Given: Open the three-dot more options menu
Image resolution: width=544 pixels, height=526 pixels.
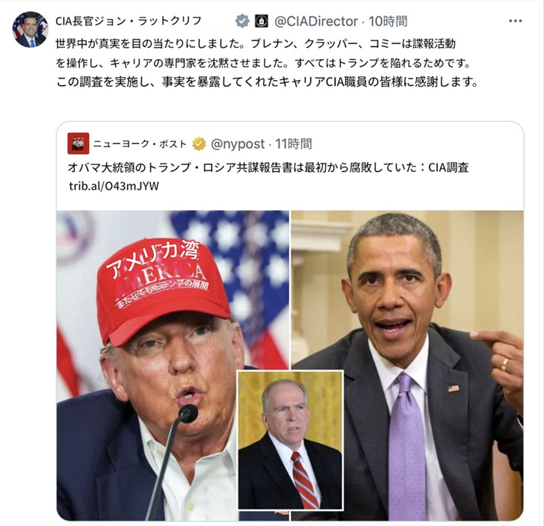Looking at the screenshot, I should click(515, 21).
